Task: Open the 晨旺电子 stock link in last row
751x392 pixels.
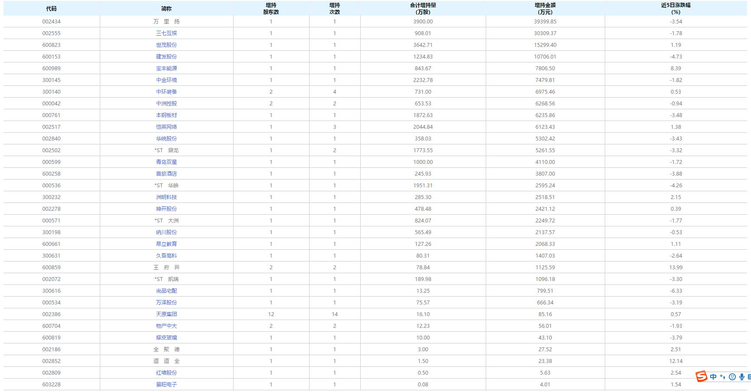Action: (166, 385)
